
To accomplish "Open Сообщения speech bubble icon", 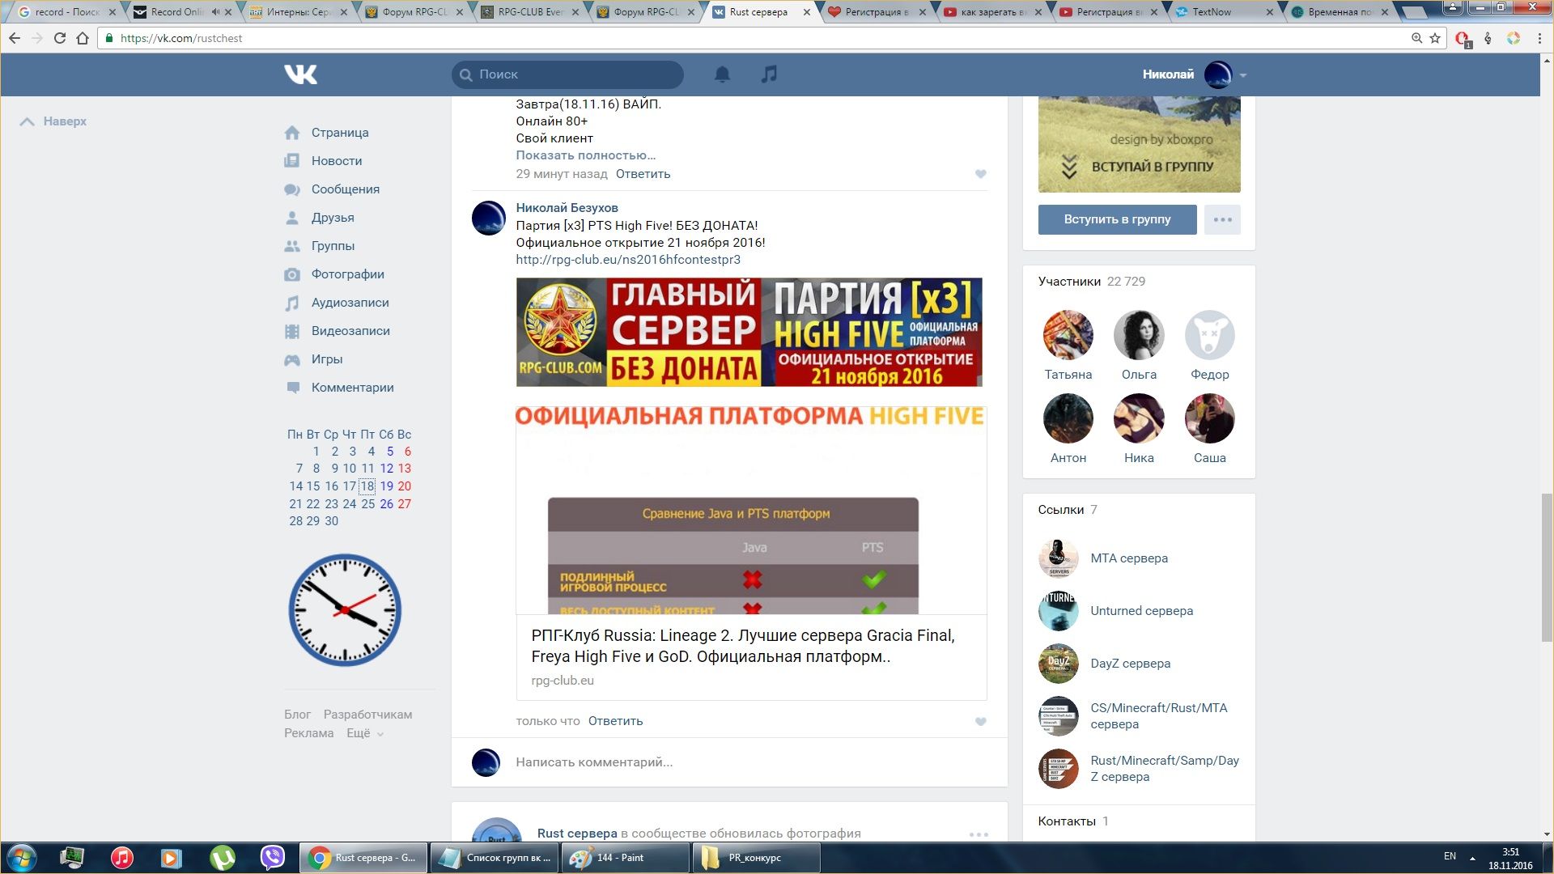I will pyautogui.click(x=292, y=189).
